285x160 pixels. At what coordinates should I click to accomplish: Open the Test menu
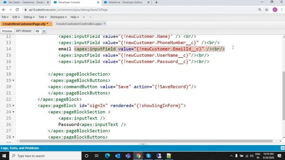click(42, 17)
